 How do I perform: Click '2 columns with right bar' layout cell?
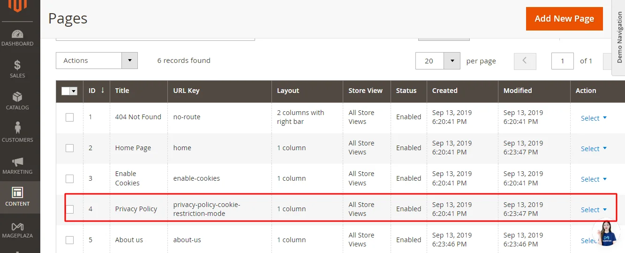tap(301, 117)
